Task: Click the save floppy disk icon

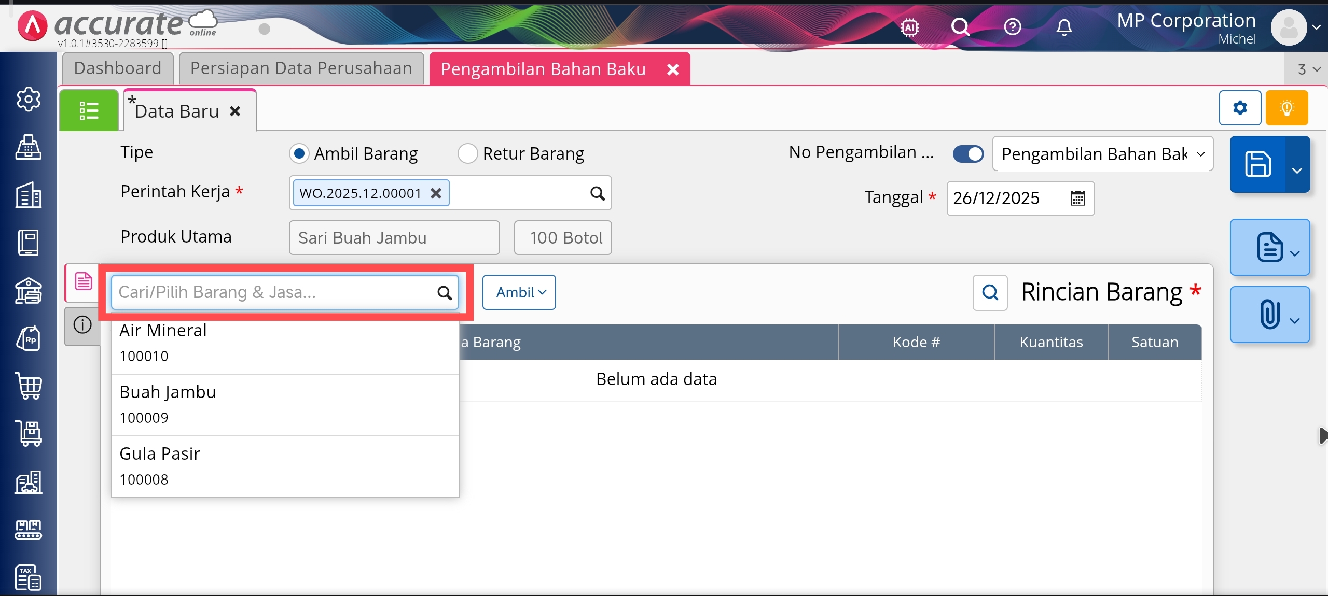Action: tap(1257, 165)
